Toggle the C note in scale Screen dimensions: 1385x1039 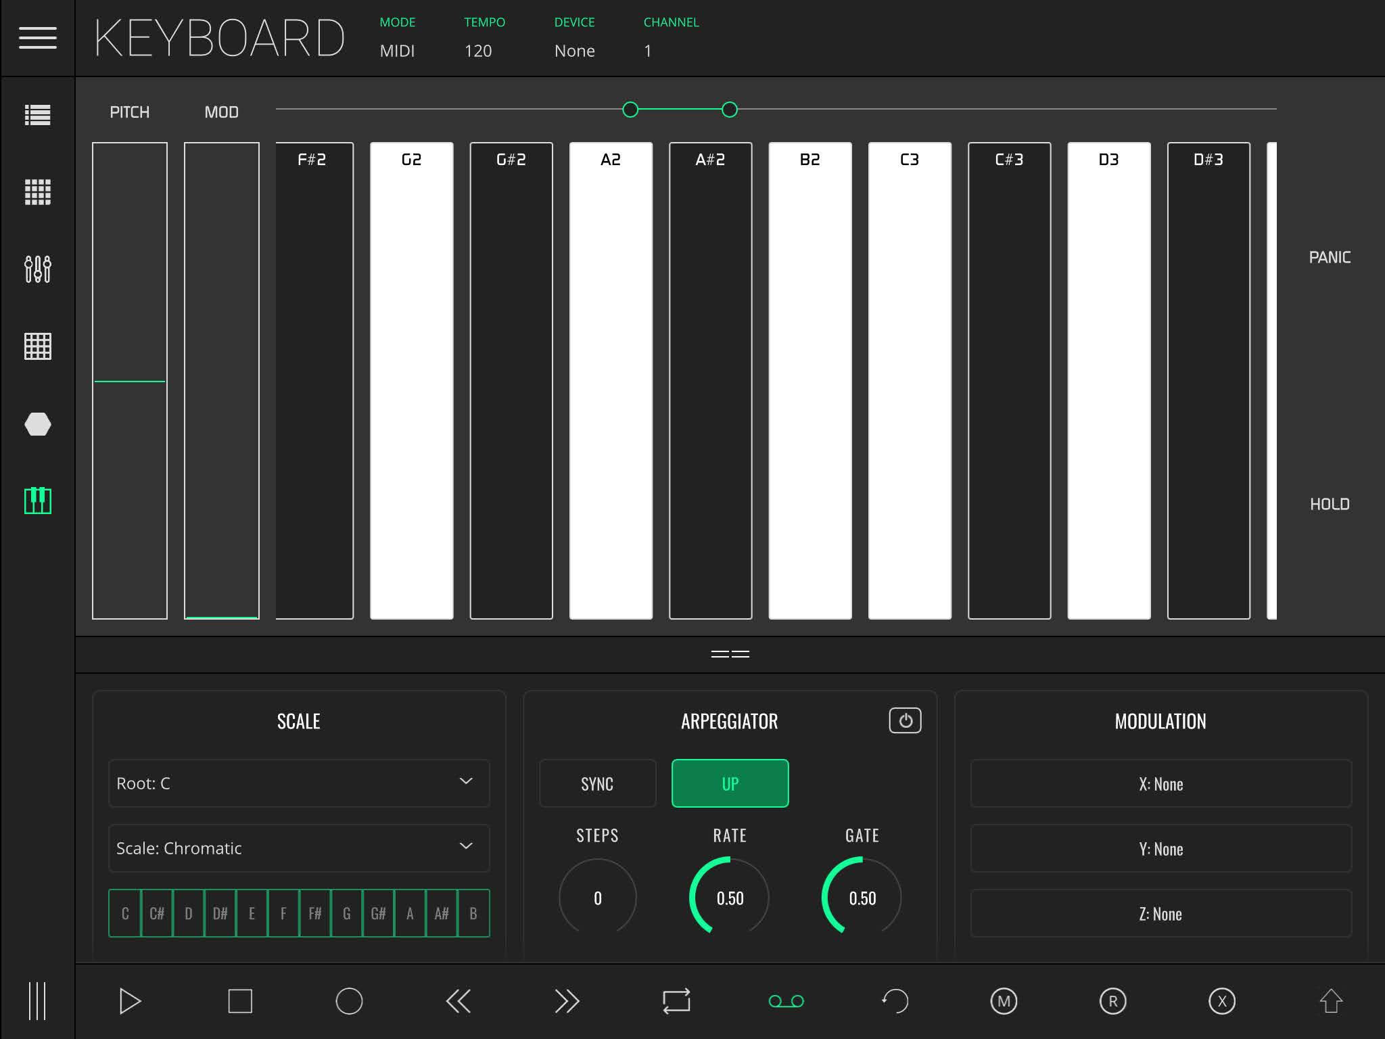(x=125, y=913)
